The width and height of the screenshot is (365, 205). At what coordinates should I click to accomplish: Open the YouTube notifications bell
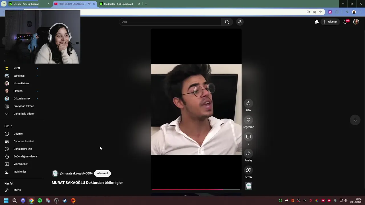point(345,22)
